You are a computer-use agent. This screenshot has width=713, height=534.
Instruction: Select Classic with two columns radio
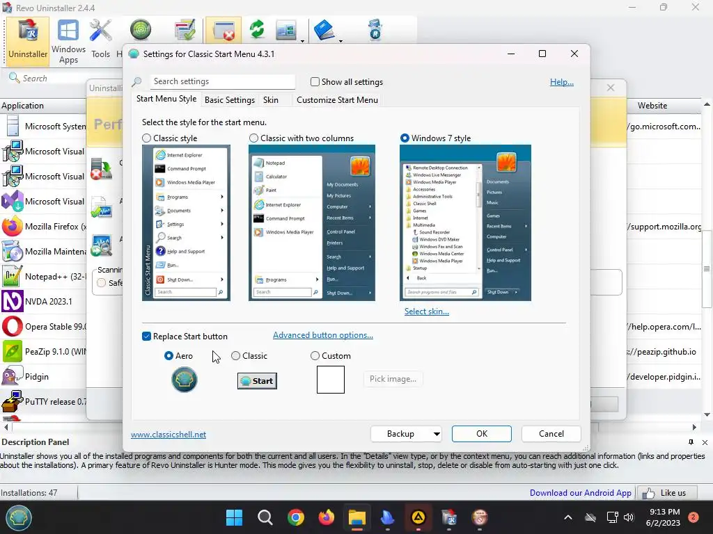click(253, 138)
